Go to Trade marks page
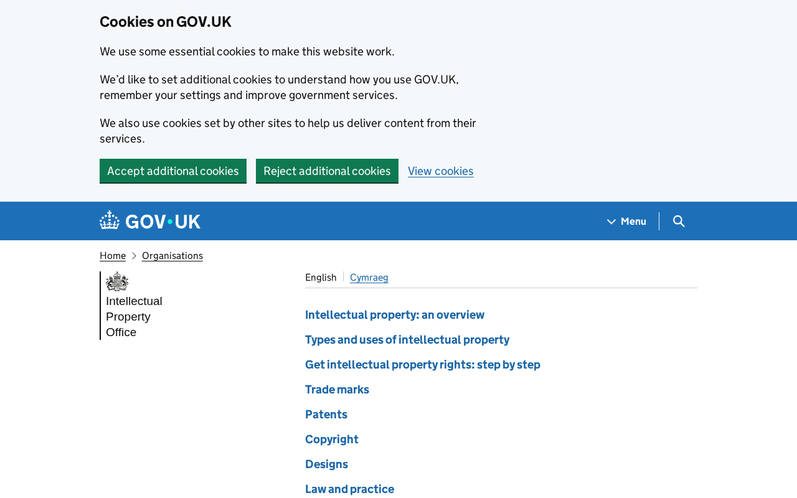Screen dimensions: 797x498 pyautogui.click(x=337, y=390)
